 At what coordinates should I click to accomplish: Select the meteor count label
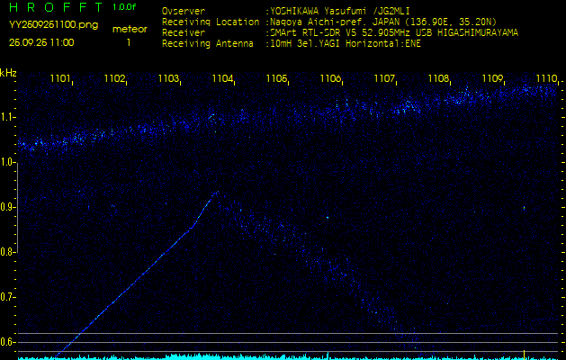click(x=130, y=29)
